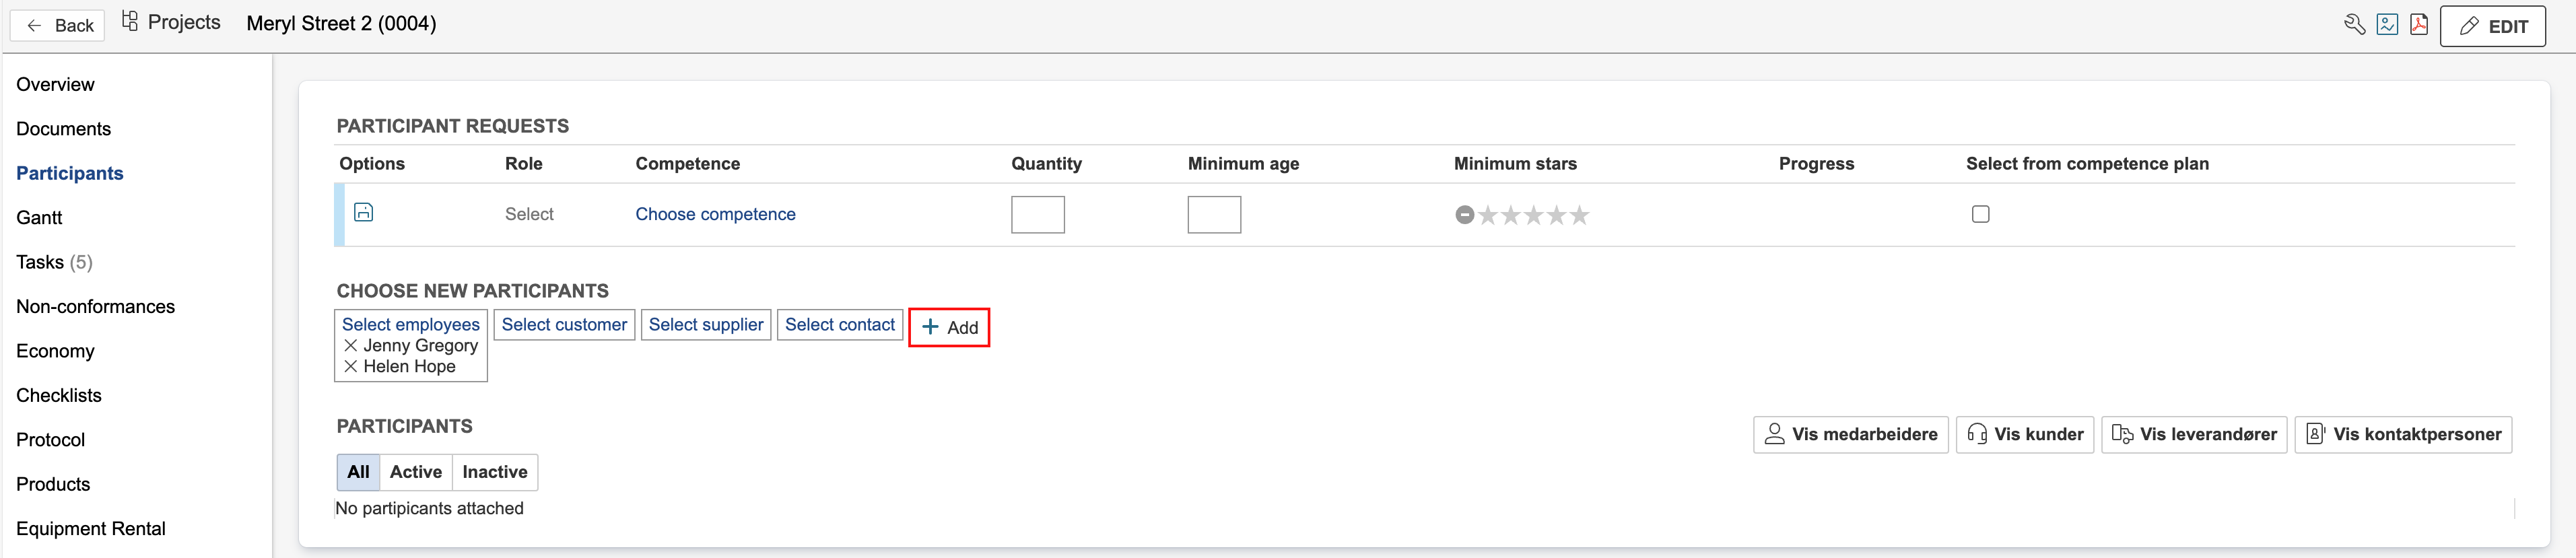Save participant request with disk icon
Image resolution: width=2576 pixels, height=558 pixels.
(x=364, y=212)
